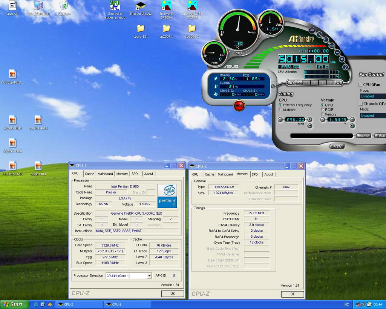Image resolution: width=386 pixels, height=309 pixels.
Task: Click Run button in AI Booster
Action: point(381,136)
